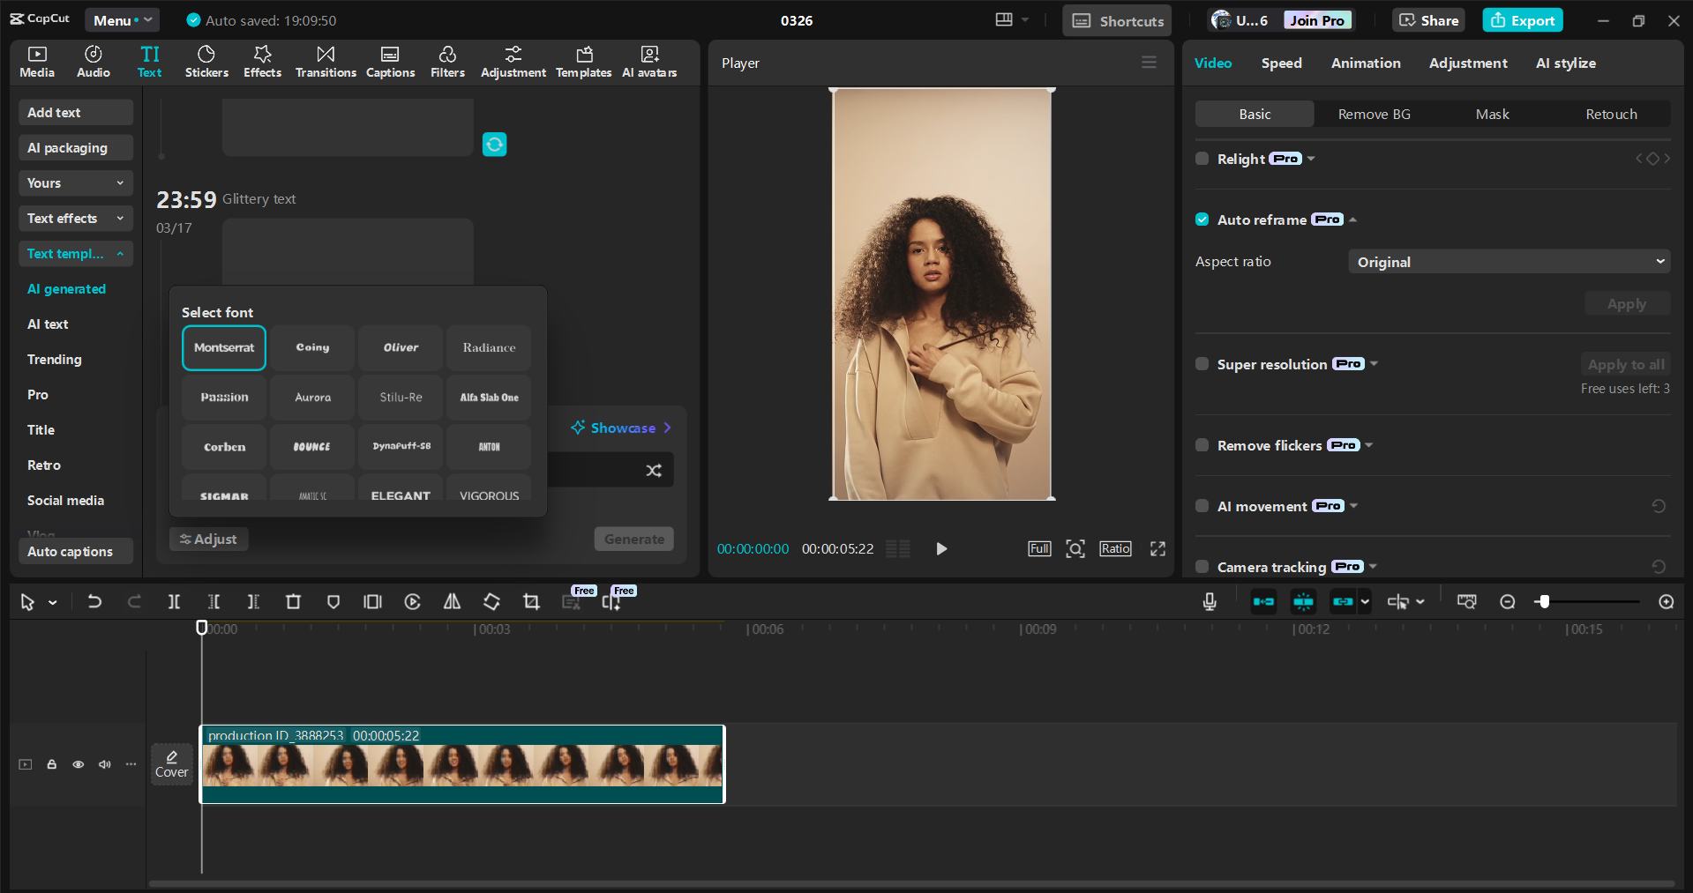Switch to the Stickers panel
This screenshot has height=893, width=1693.
[206, 62]
